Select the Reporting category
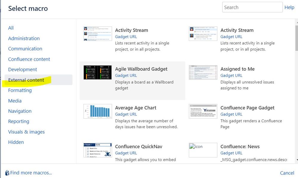The height and width of the screenshot is (178, 298). (18, 121)
